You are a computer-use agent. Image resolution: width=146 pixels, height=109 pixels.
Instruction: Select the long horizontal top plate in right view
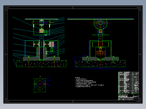pyautogui.click(x=101, y=19)
